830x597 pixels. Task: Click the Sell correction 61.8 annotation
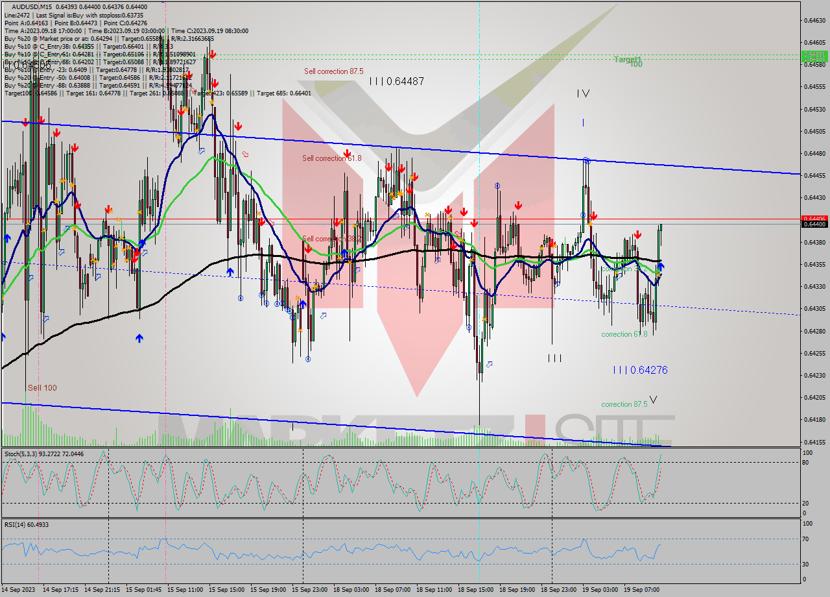coord(332,158)
